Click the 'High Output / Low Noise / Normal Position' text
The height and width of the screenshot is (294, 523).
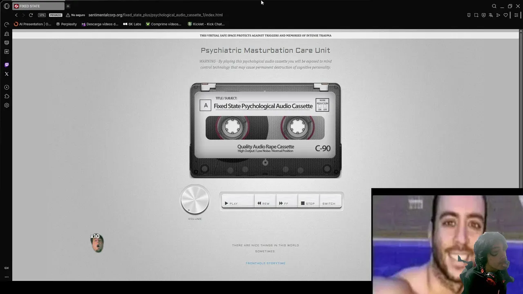point(266,151)
